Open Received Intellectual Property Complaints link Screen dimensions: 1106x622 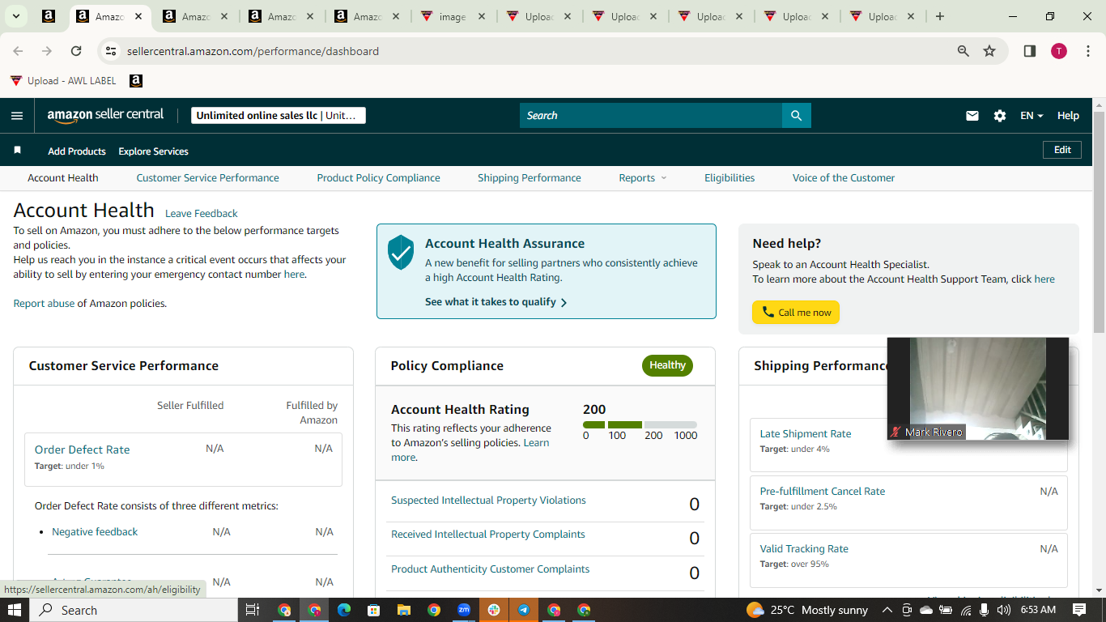click(487, 535)
